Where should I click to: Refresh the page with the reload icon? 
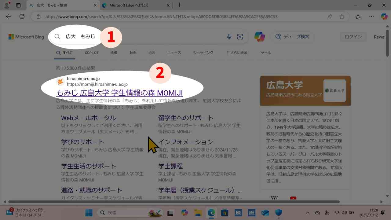point(22,16)
